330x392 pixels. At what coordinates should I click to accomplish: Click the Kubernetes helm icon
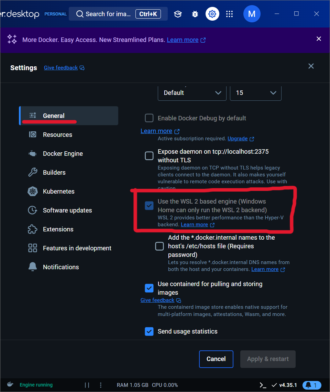(33, 192)
